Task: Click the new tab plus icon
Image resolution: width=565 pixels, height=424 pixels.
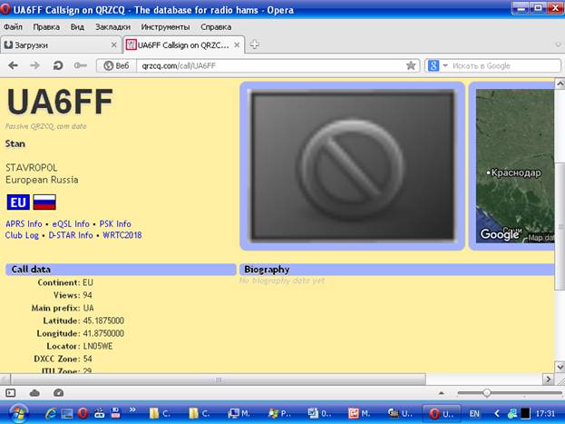Action: click(255, 44)
